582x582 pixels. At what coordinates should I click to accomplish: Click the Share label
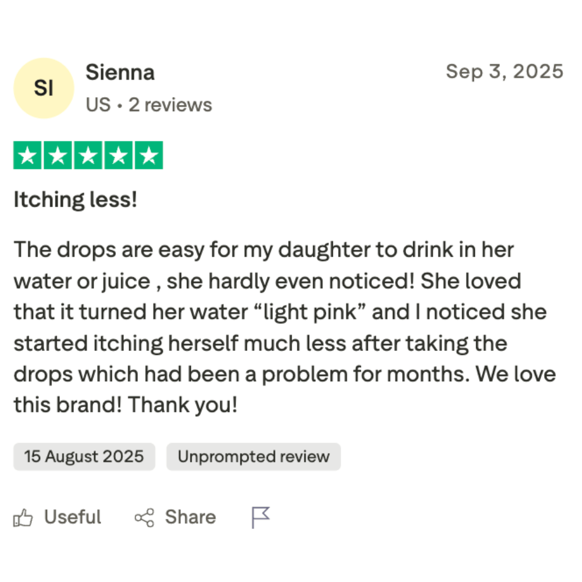[190, 517]
